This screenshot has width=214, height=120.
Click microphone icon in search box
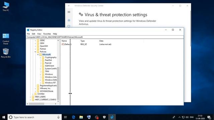point(59,117)
